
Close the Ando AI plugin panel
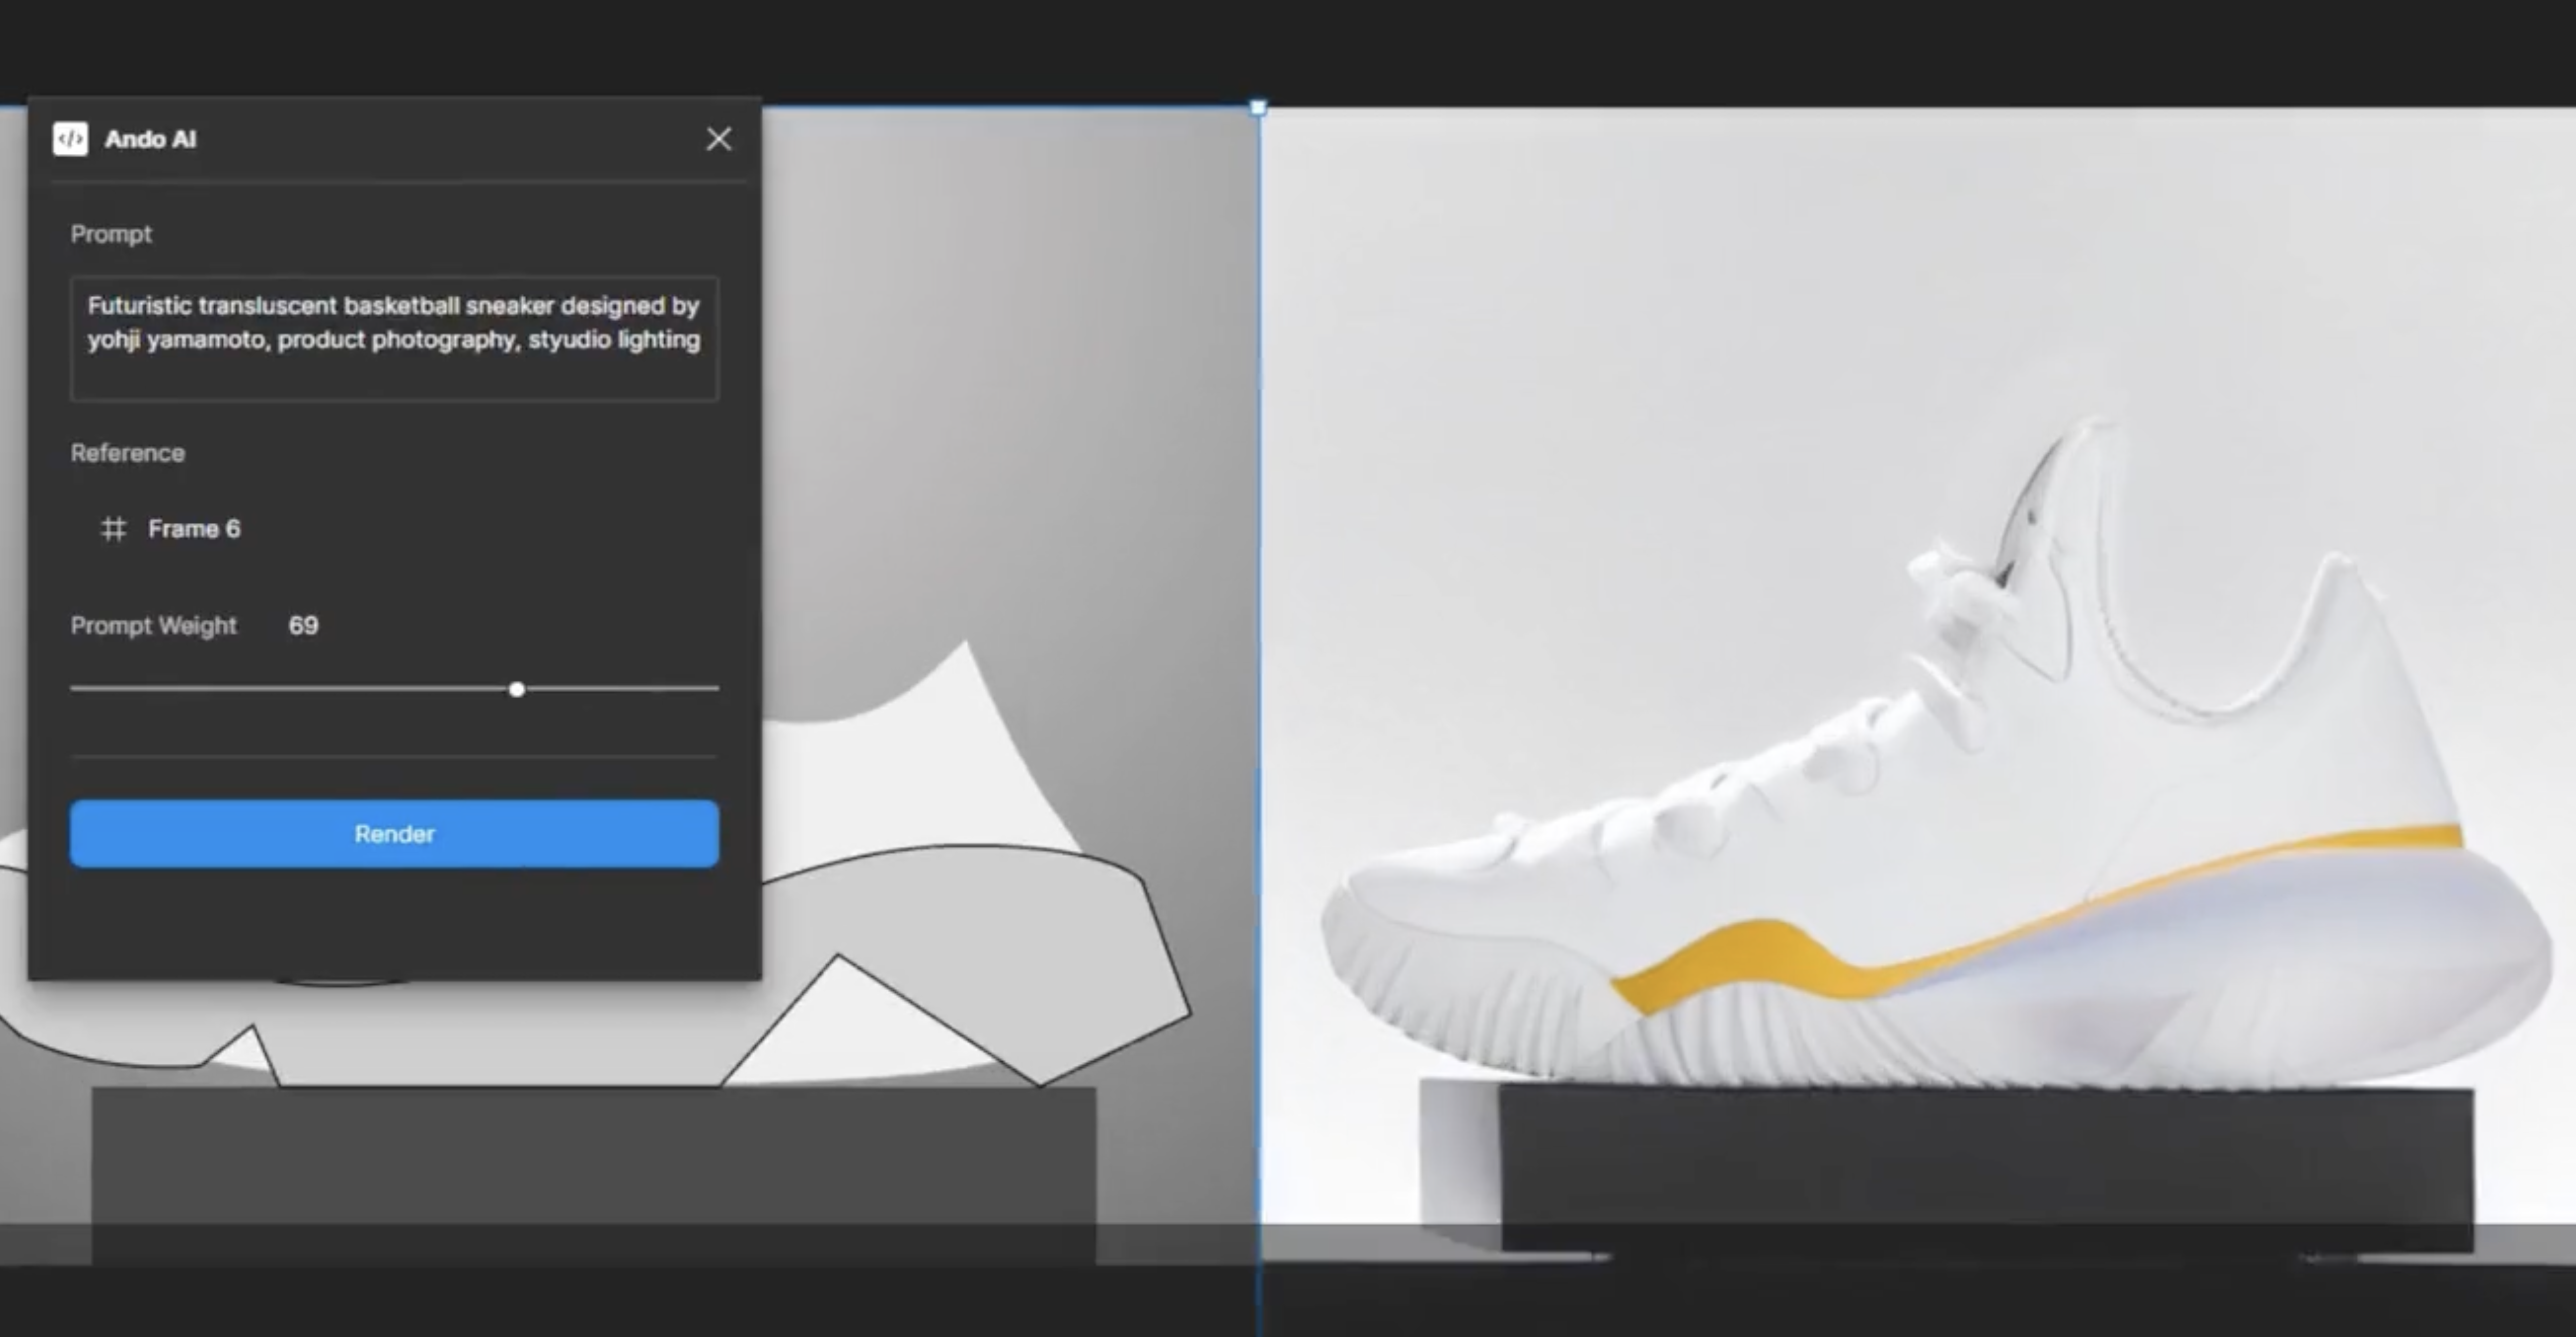pos(718,139)
